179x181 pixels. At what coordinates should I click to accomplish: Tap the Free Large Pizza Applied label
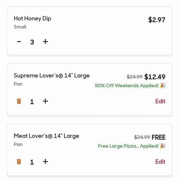[128, 146]
